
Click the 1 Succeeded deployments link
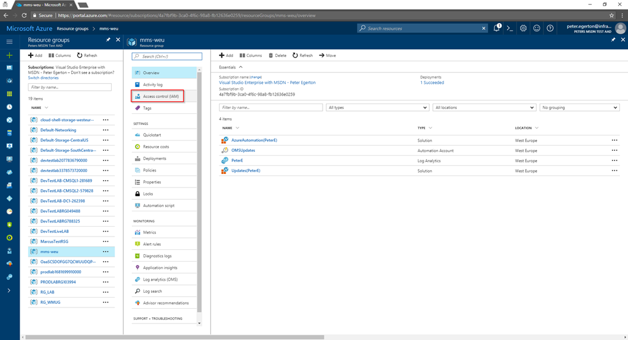coord(432,83)
